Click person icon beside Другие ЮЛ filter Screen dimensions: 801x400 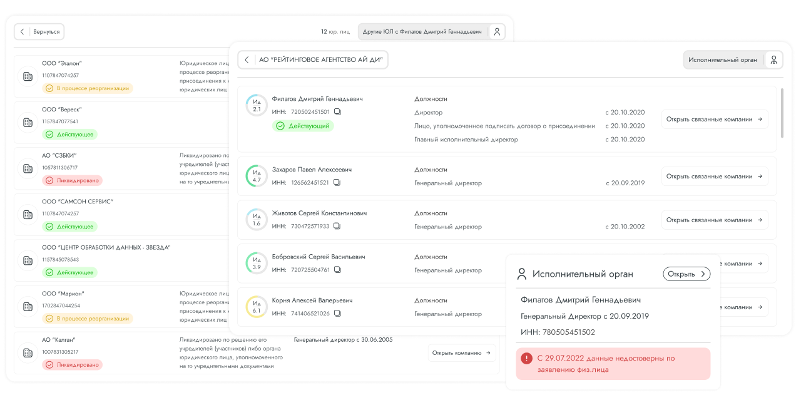pos(496,32)
